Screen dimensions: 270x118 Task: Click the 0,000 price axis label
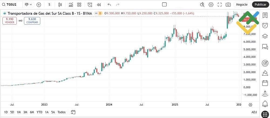(247, 87)
